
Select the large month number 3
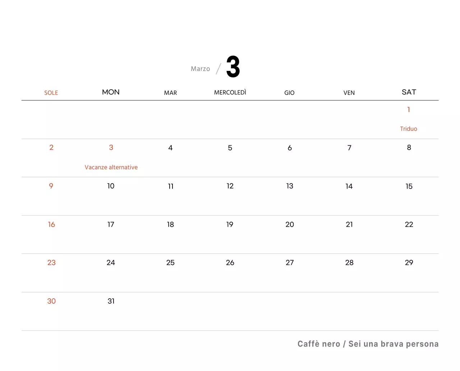coord(233,67)
